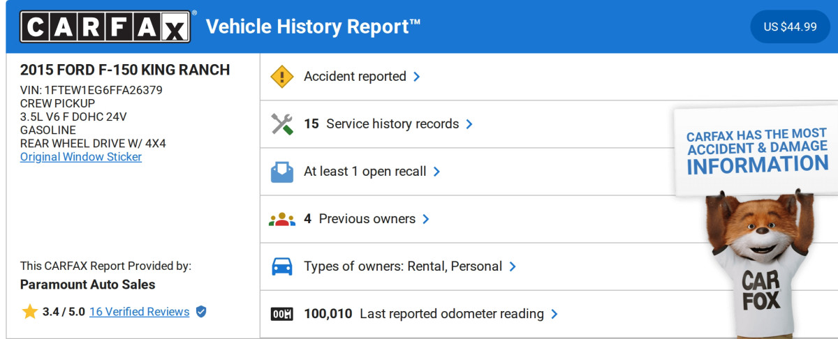
Task: Click the blue open recall envelope icon
Action: point(281,172)
